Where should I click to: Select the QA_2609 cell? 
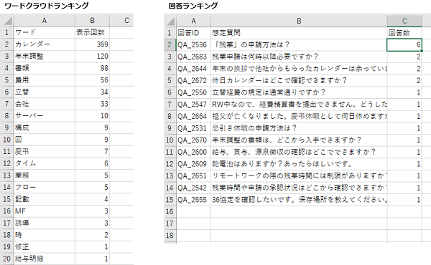coord(193,164)
